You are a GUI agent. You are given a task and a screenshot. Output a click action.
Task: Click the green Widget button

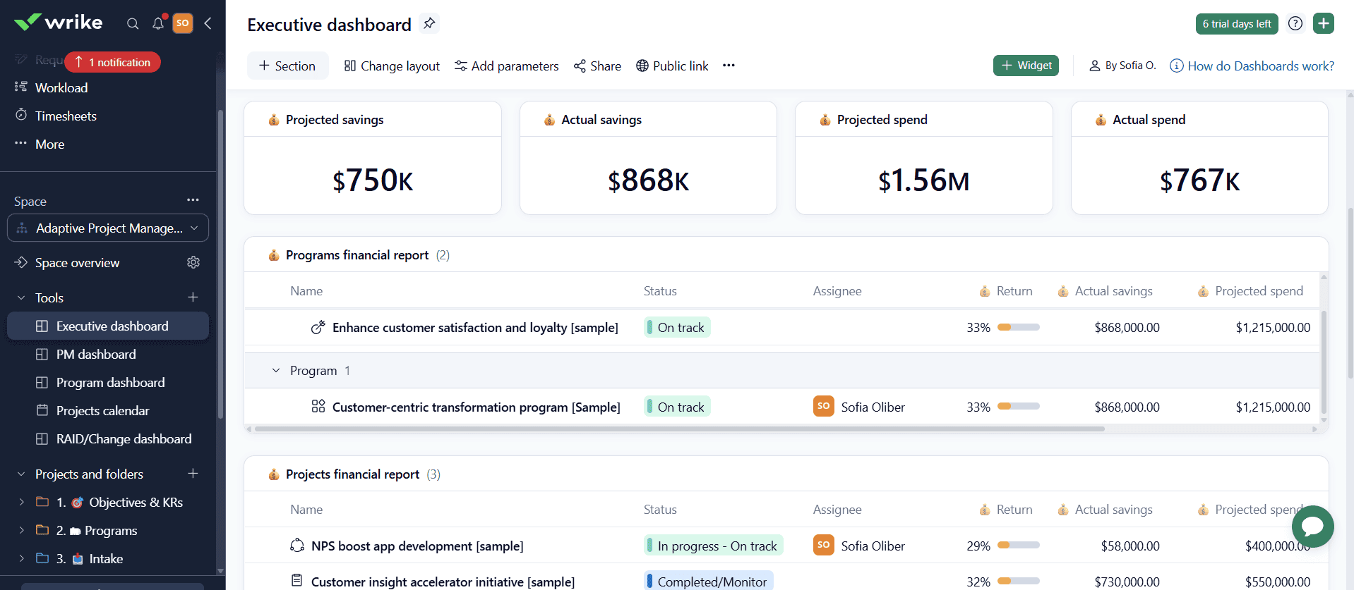tap(1025, 66)
